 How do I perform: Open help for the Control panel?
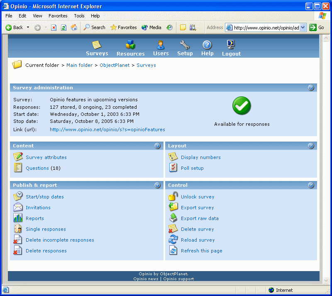click(310, 185)
